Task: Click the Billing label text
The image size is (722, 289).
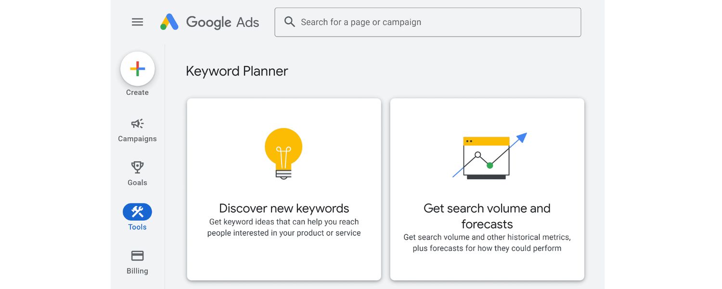Action: click(x=137, y=271)
